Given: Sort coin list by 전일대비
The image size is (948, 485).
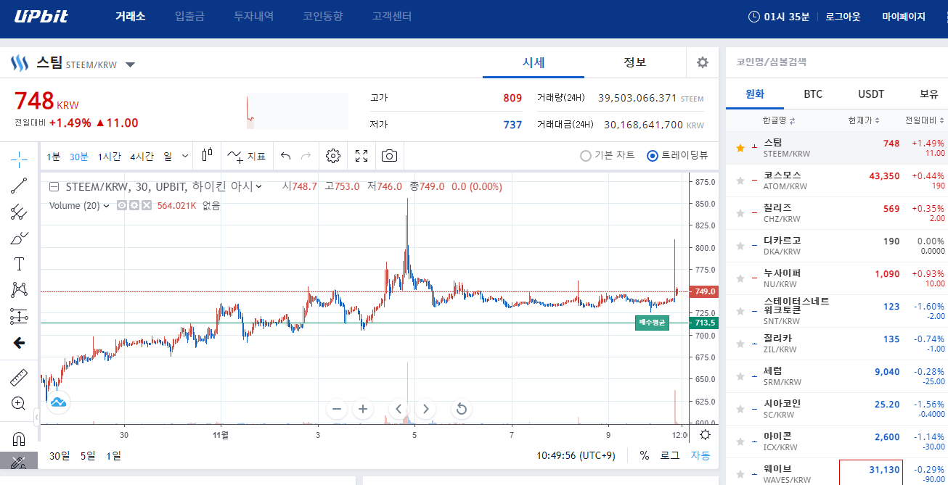Looking at the screenshot, I should tap(925, 120).
